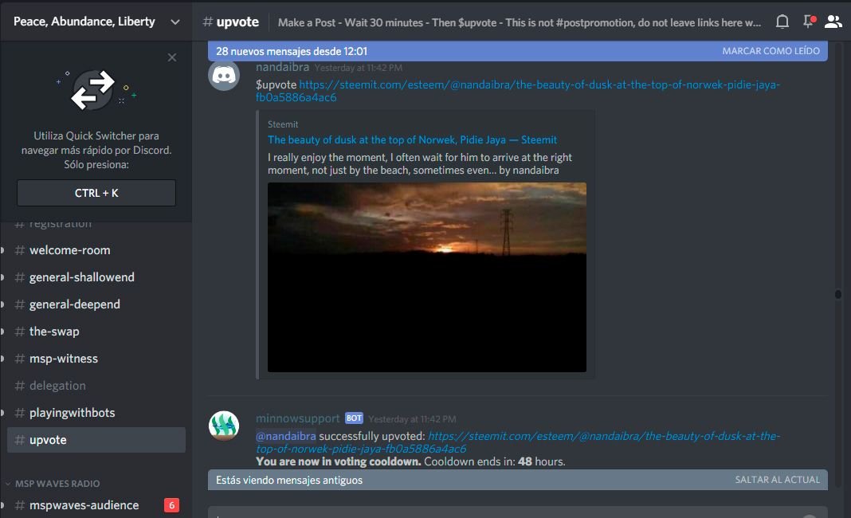Click the 'Utiliza Quick Switcher' tip text
This screenshot has width=851, height=518.
click(96, 150)
